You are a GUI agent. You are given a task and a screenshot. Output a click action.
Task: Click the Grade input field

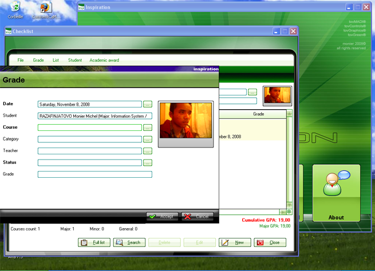[x=94, y=174]
